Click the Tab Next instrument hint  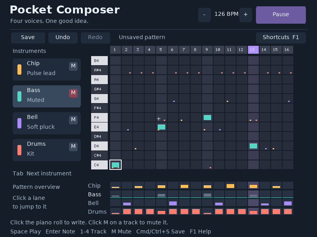click(42, 173)
